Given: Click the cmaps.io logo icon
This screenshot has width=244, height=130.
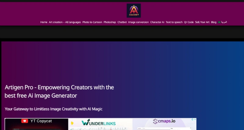Looking at the screenshot, I should point(155,121).
